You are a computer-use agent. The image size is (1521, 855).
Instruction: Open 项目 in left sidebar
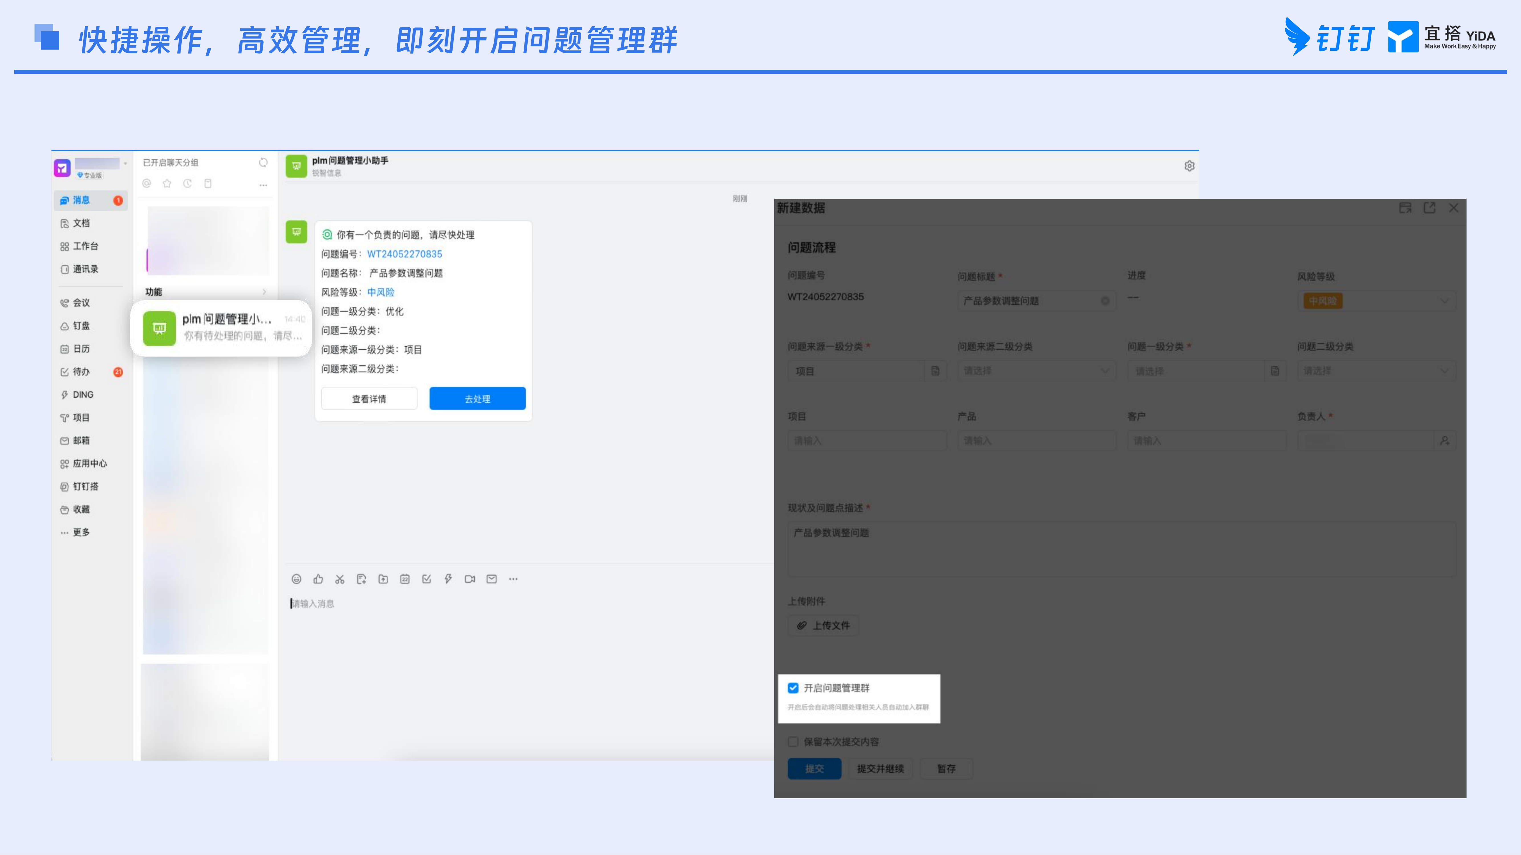click(x=75, y=418)
